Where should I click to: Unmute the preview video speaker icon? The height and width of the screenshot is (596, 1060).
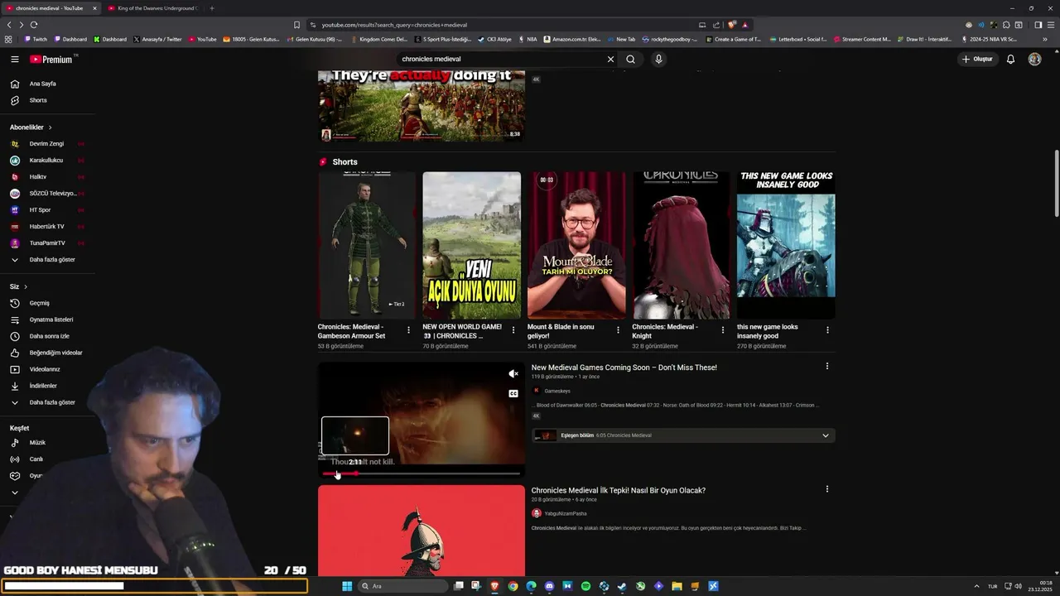click(x=513, y=374)
